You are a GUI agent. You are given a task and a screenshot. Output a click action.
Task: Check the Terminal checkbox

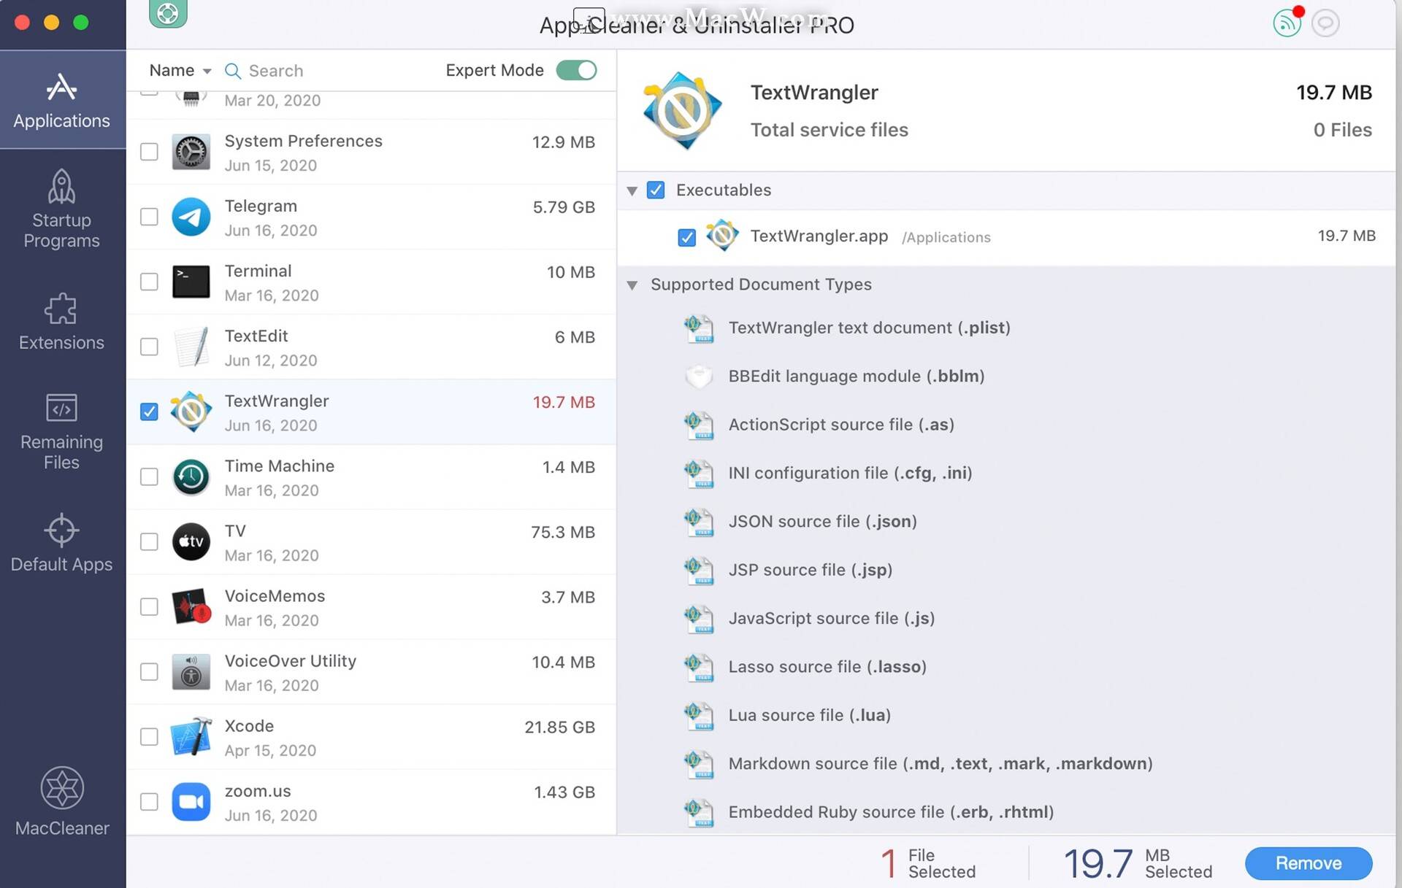(149, 282)
